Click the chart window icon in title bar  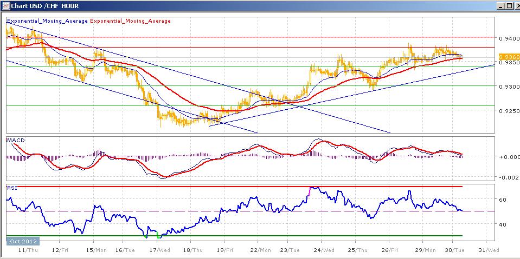(x=6, y=6)
